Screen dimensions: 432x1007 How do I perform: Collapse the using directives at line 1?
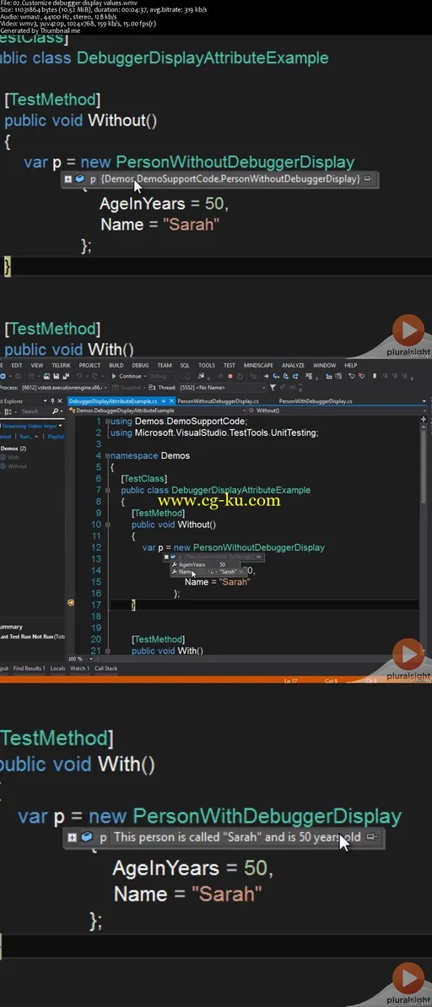108,422
